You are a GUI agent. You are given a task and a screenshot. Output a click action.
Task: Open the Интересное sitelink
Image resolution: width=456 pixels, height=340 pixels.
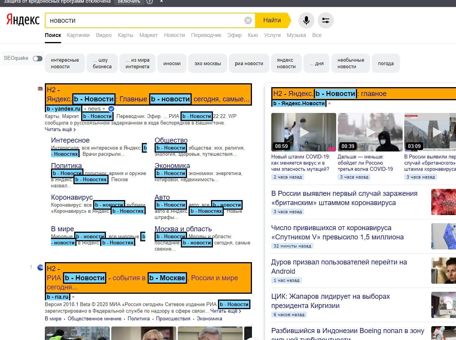click(x=70, y=140)
